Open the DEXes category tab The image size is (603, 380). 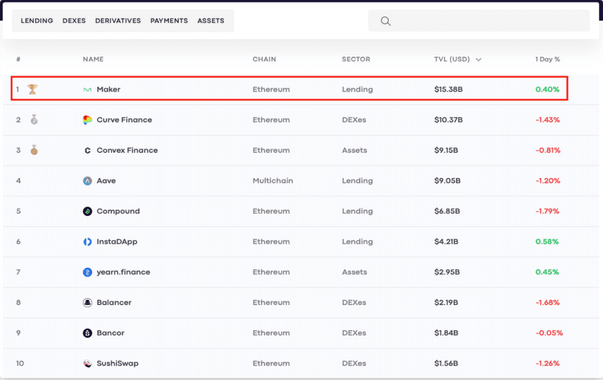pyautogui.click(x=74, y=21)
